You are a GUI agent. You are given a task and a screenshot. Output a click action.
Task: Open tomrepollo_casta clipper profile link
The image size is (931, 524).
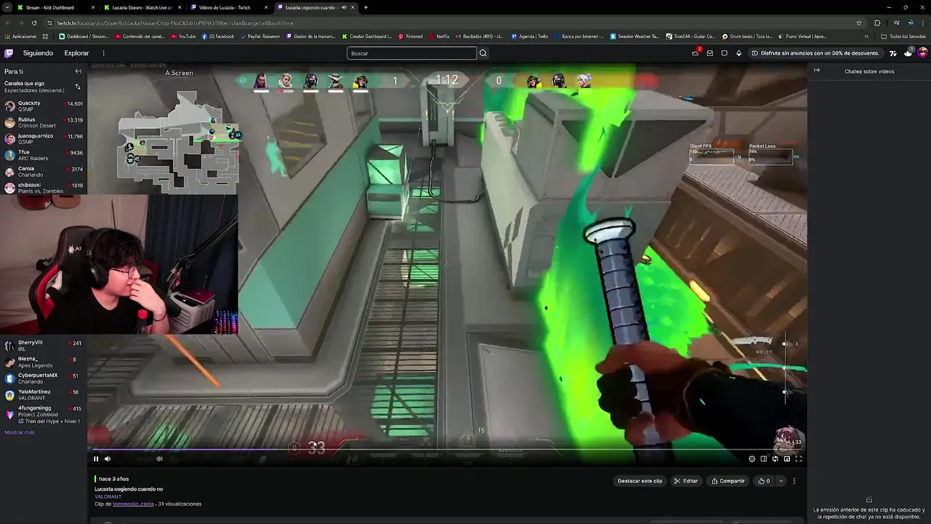coord(133,504)
